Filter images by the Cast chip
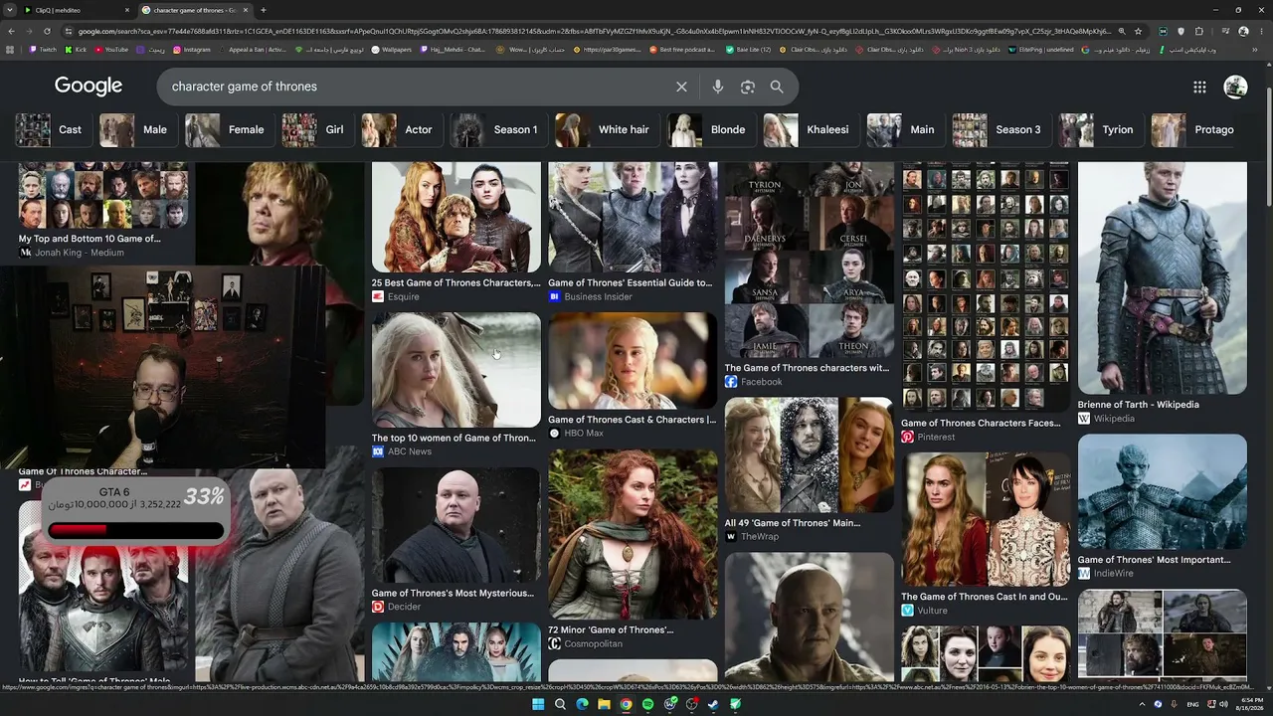The width and height of the screenshot is (1273, 716). click(x=52, y=129)
